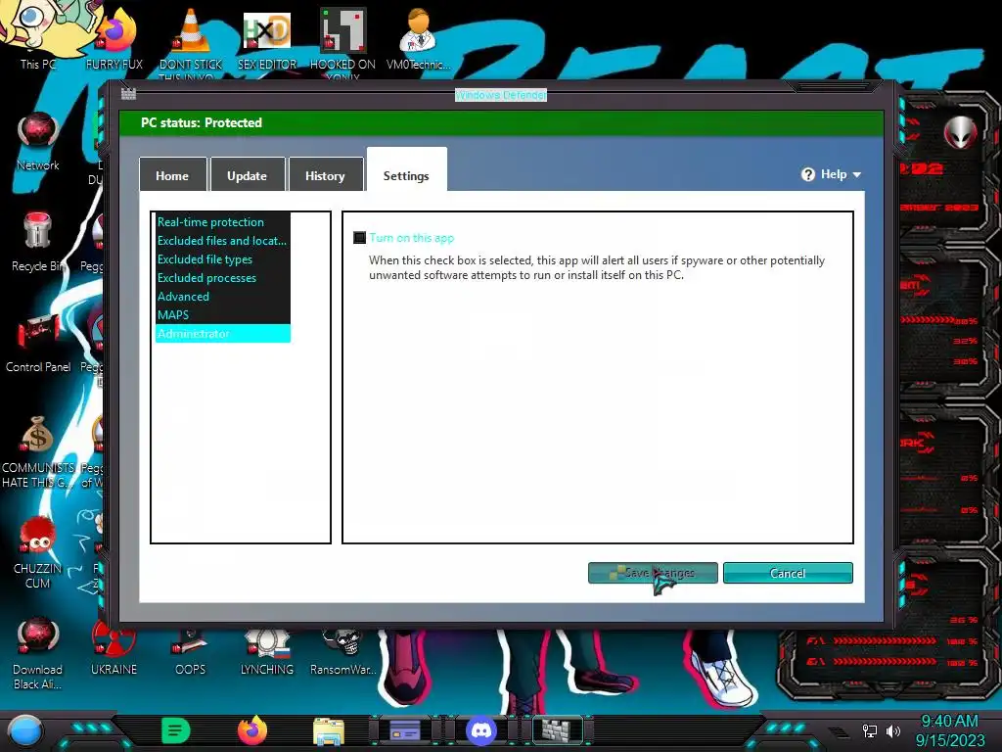Image resolution: width=1002 pixels, height=752 pixels.
Task: Open Discord from the taskbar
Action: (481, 730)
